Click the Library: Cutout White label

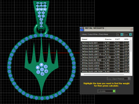(x=95, y=34)
